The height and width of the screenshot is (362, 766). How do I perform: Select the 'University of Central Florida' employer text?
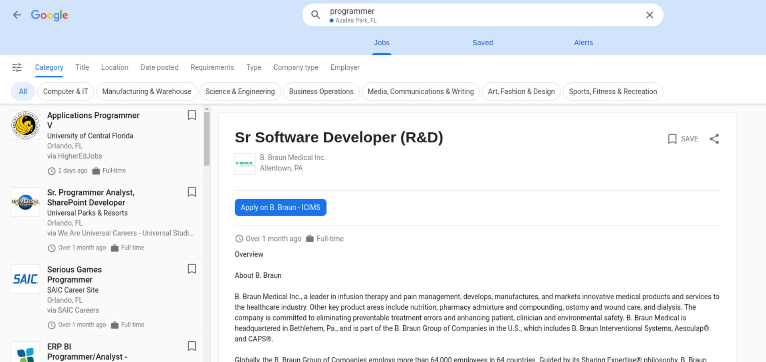(90, 136)
